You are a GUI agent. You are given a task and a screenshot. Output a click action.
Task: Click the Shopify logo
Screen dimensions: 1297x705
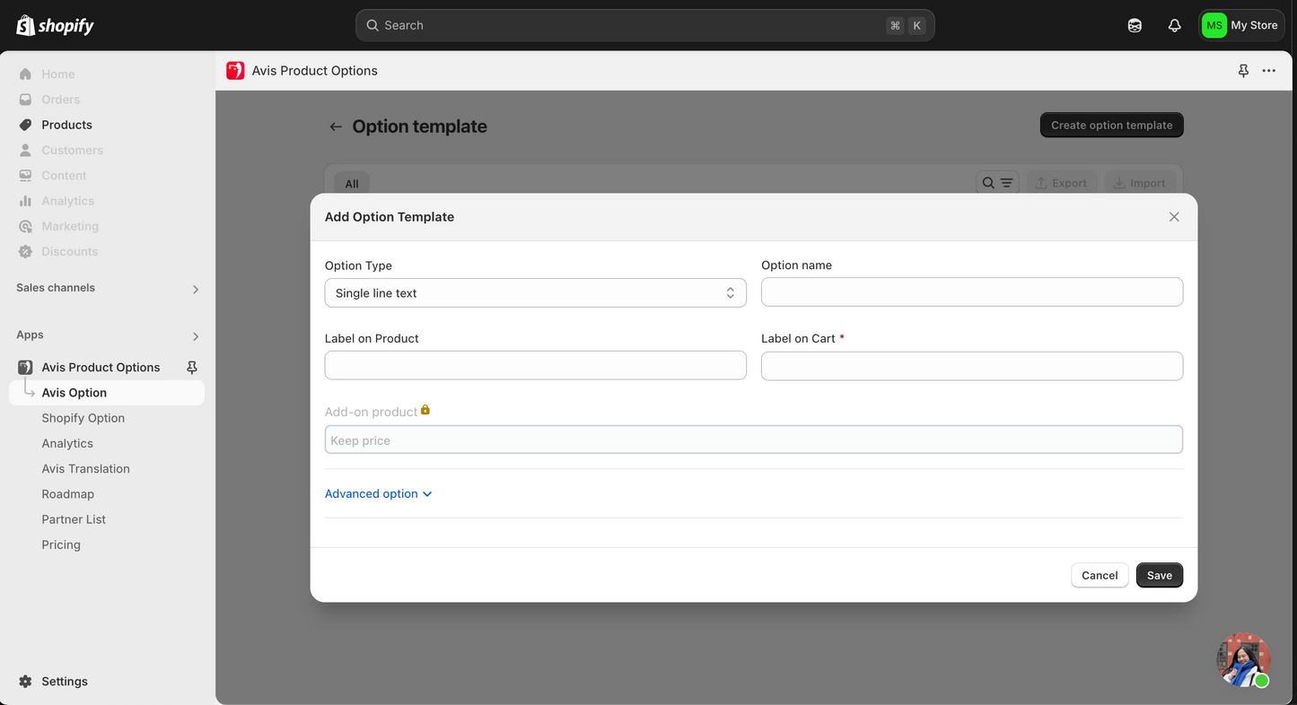55,25
